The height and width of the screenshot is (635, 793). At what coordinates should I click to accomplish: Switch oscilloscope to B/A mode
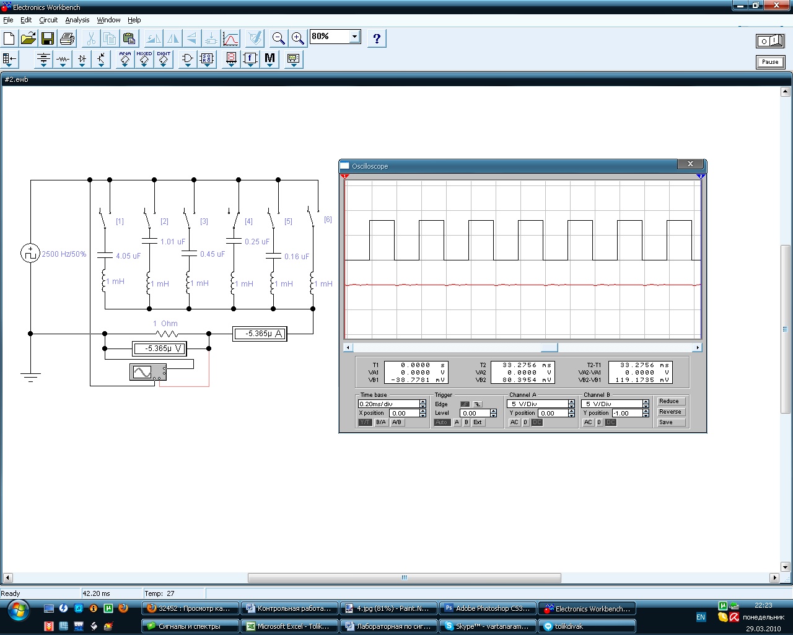pyautogui.click(x=381, y=422)
